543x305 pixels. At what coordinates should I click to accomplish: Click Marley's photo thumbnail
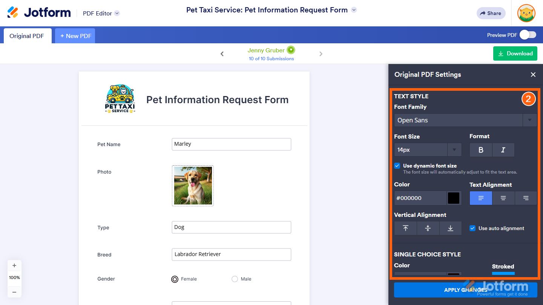coord(193,186)
